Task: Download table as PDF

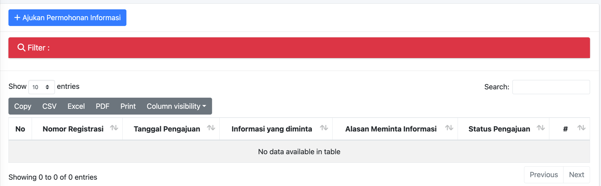Action: point(103,106)
